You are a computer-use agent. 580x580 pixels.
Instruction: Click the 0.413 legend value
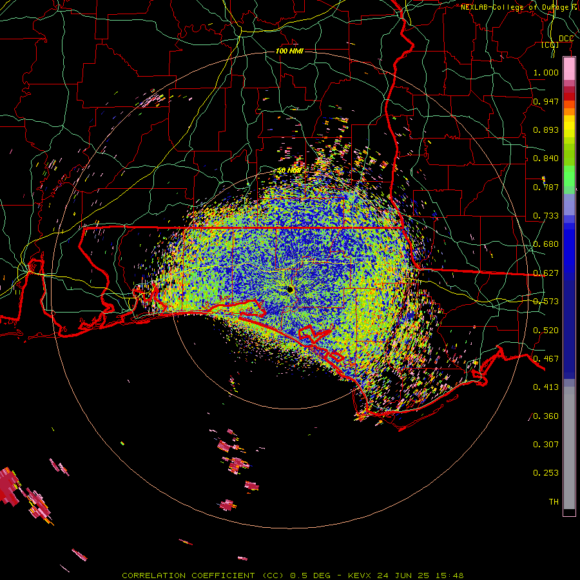click(x=546, y=387)
